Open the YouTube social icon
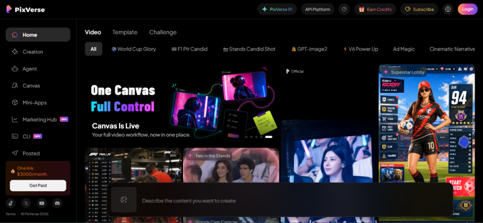483x223 pixels. click(x=42, y=203)
